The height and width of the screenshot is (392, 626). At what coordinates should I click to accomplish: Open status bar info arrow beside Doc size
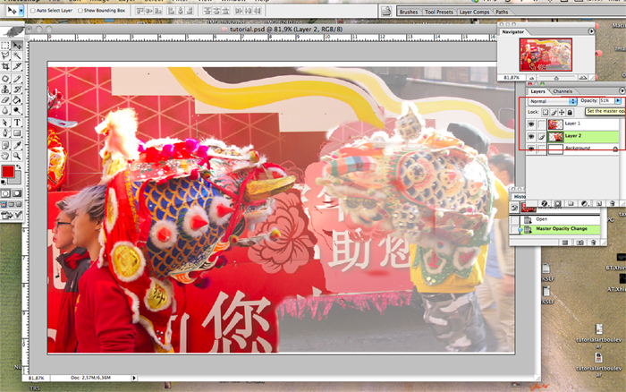(134, 378)
